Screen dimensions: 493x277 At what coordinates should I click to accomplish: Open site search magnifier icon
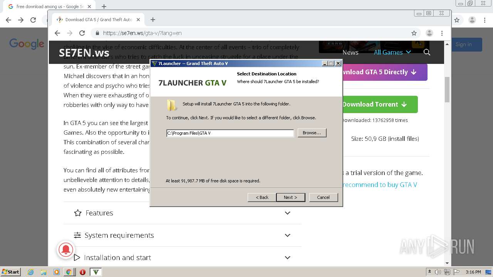pos(427,52)
